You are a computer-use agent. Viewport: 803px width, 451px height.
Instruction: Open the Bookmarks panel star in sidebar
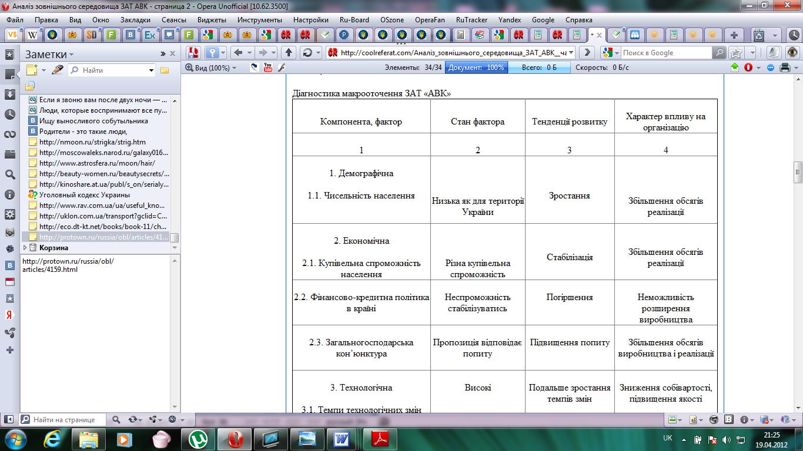[9, 54]
